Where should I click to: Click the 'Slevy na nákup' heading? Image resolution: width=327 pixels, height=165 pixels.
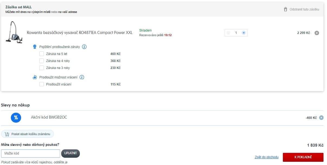click(15, 105)
